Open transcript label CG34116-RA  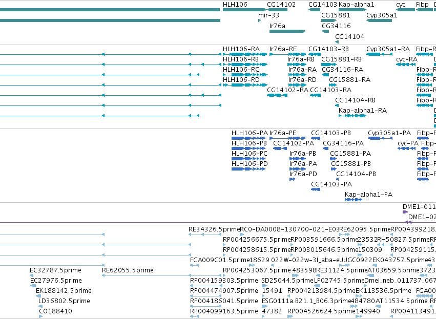point(343,70)
